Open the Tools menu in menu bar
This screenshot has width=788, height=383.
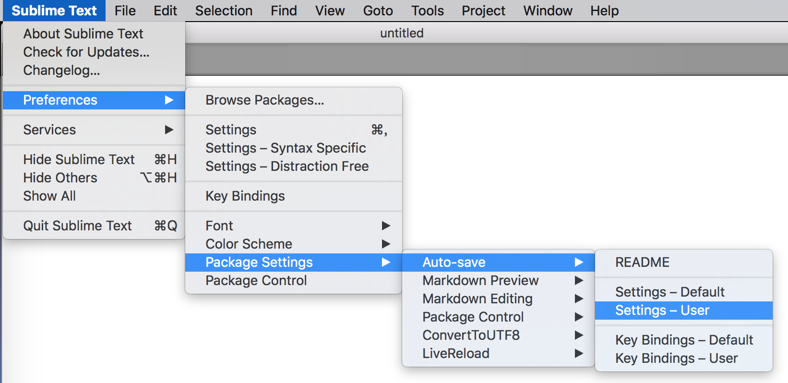tap(427, 11)
